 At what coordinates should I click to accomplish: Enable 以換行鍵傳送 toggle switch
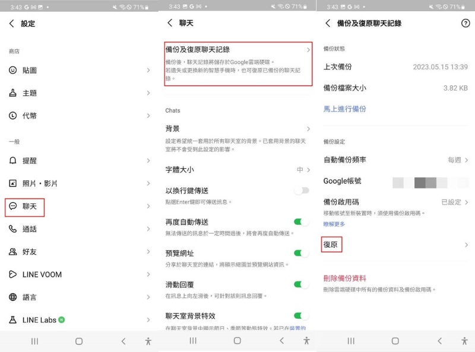302,190
